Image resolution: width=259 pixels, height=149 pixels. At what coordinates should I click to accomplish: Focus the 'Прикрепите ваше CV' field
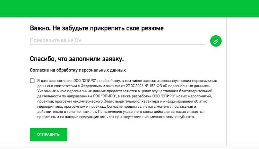[x=117, y=40]
